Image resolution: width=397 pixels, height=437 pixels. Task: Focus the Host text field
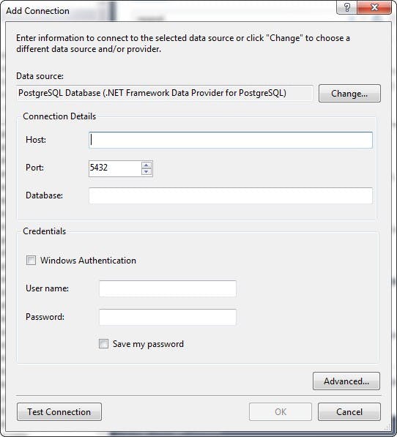click(231, 140)
